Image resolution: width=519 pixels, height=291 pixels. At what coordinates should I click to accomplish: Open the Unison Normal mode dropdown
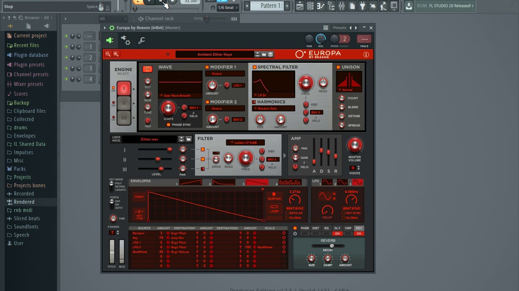pos(349,90)
